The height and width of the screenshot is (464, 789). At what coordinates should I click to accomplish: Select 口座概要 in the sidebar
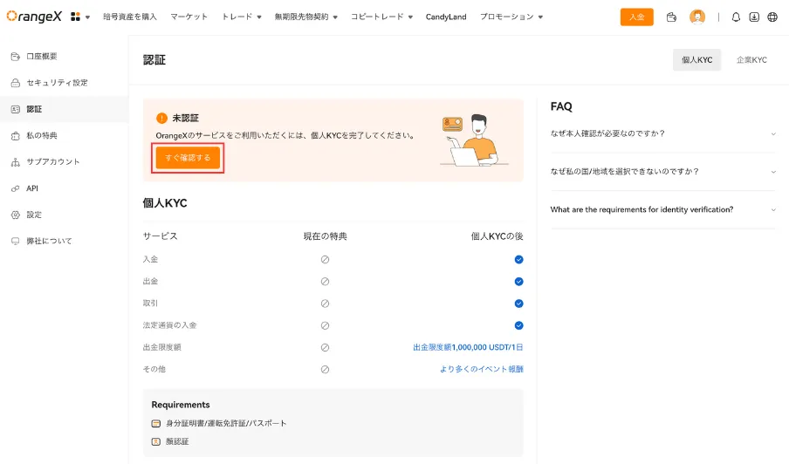tap(64, 57)
